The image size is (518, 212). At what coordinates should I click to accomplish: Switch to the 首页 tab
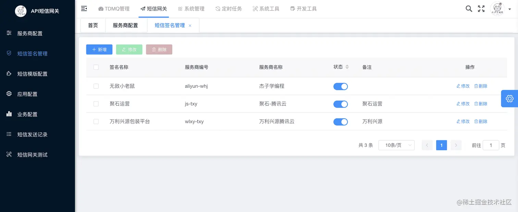point(92,25)
